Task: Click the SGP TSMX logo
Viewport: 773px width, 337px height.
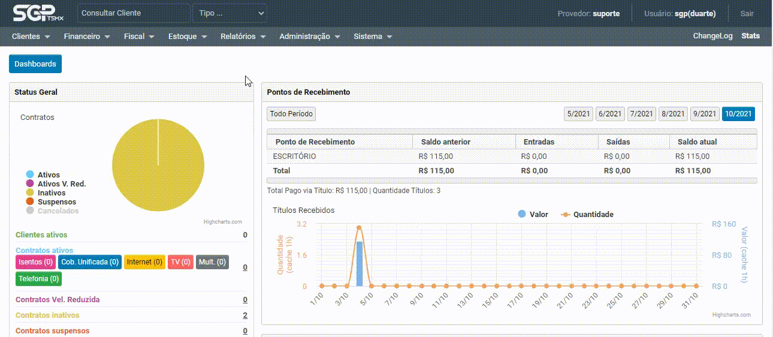Action: point(38,13)
